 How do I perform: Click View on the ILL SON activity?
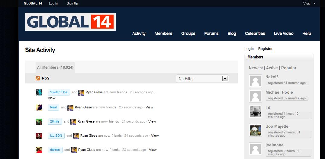point(155,136)
